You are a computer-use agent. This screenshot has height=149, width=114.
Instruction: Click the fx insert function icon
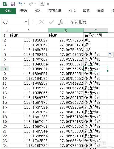tap(61, 22)
